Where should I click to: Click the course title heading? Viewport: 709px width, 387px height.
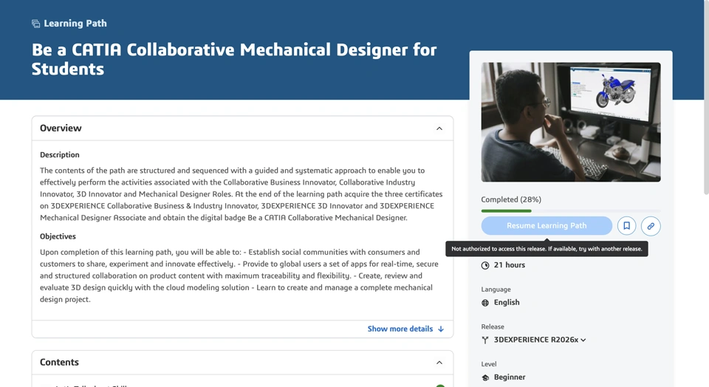[234, 59]
